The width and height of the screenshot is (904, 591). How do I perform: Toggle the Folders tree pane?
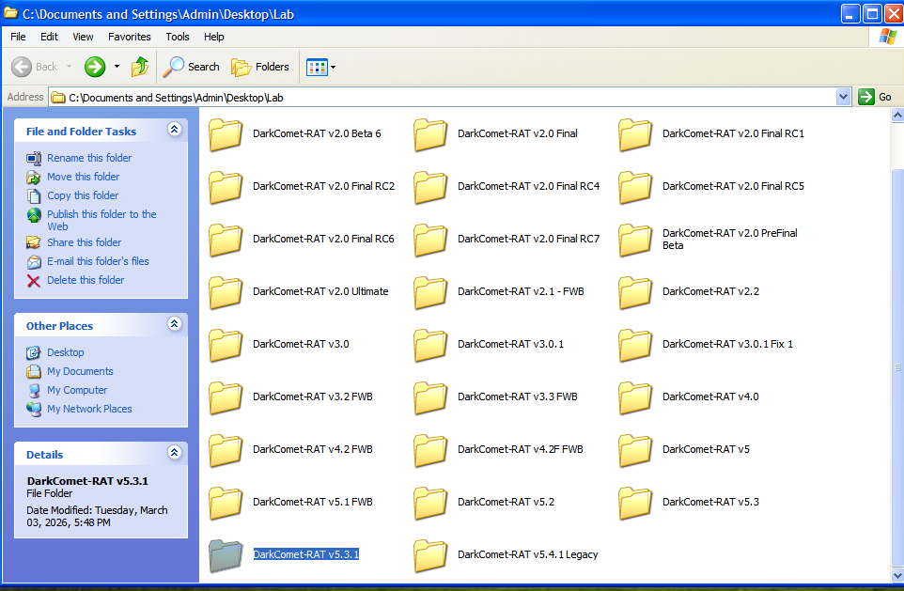pos(260,67)
